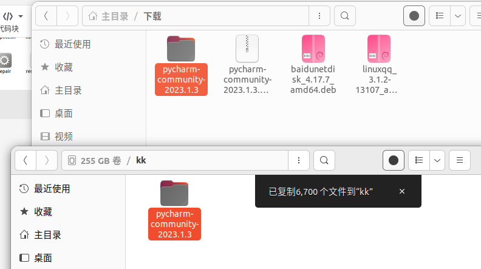
Task: Click the search icon in kk window
Action: [324, 160]
